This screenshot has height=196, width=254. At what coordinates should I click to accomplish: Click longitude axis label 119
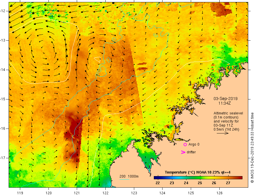(x=20, y=193)
